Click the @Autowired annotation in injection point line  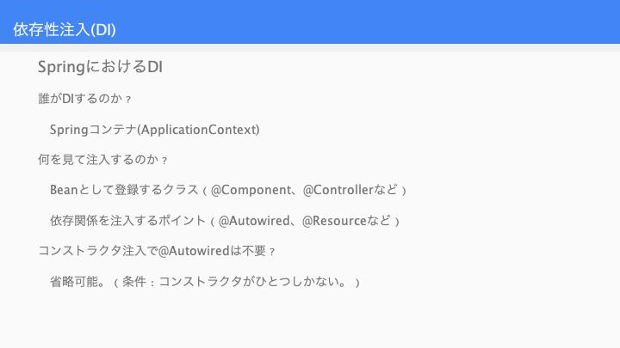pyautogui.click(x=254, y=221)
